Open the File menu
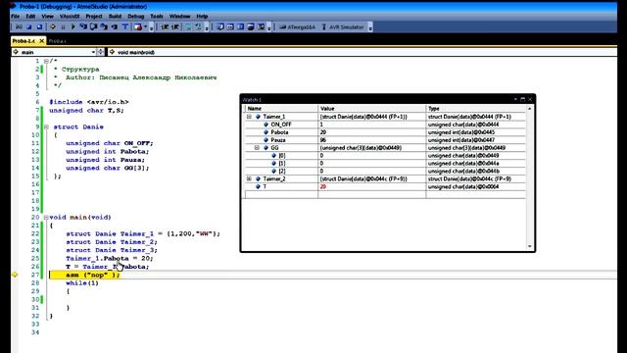 pyautogui.click(x=16, y=17)
